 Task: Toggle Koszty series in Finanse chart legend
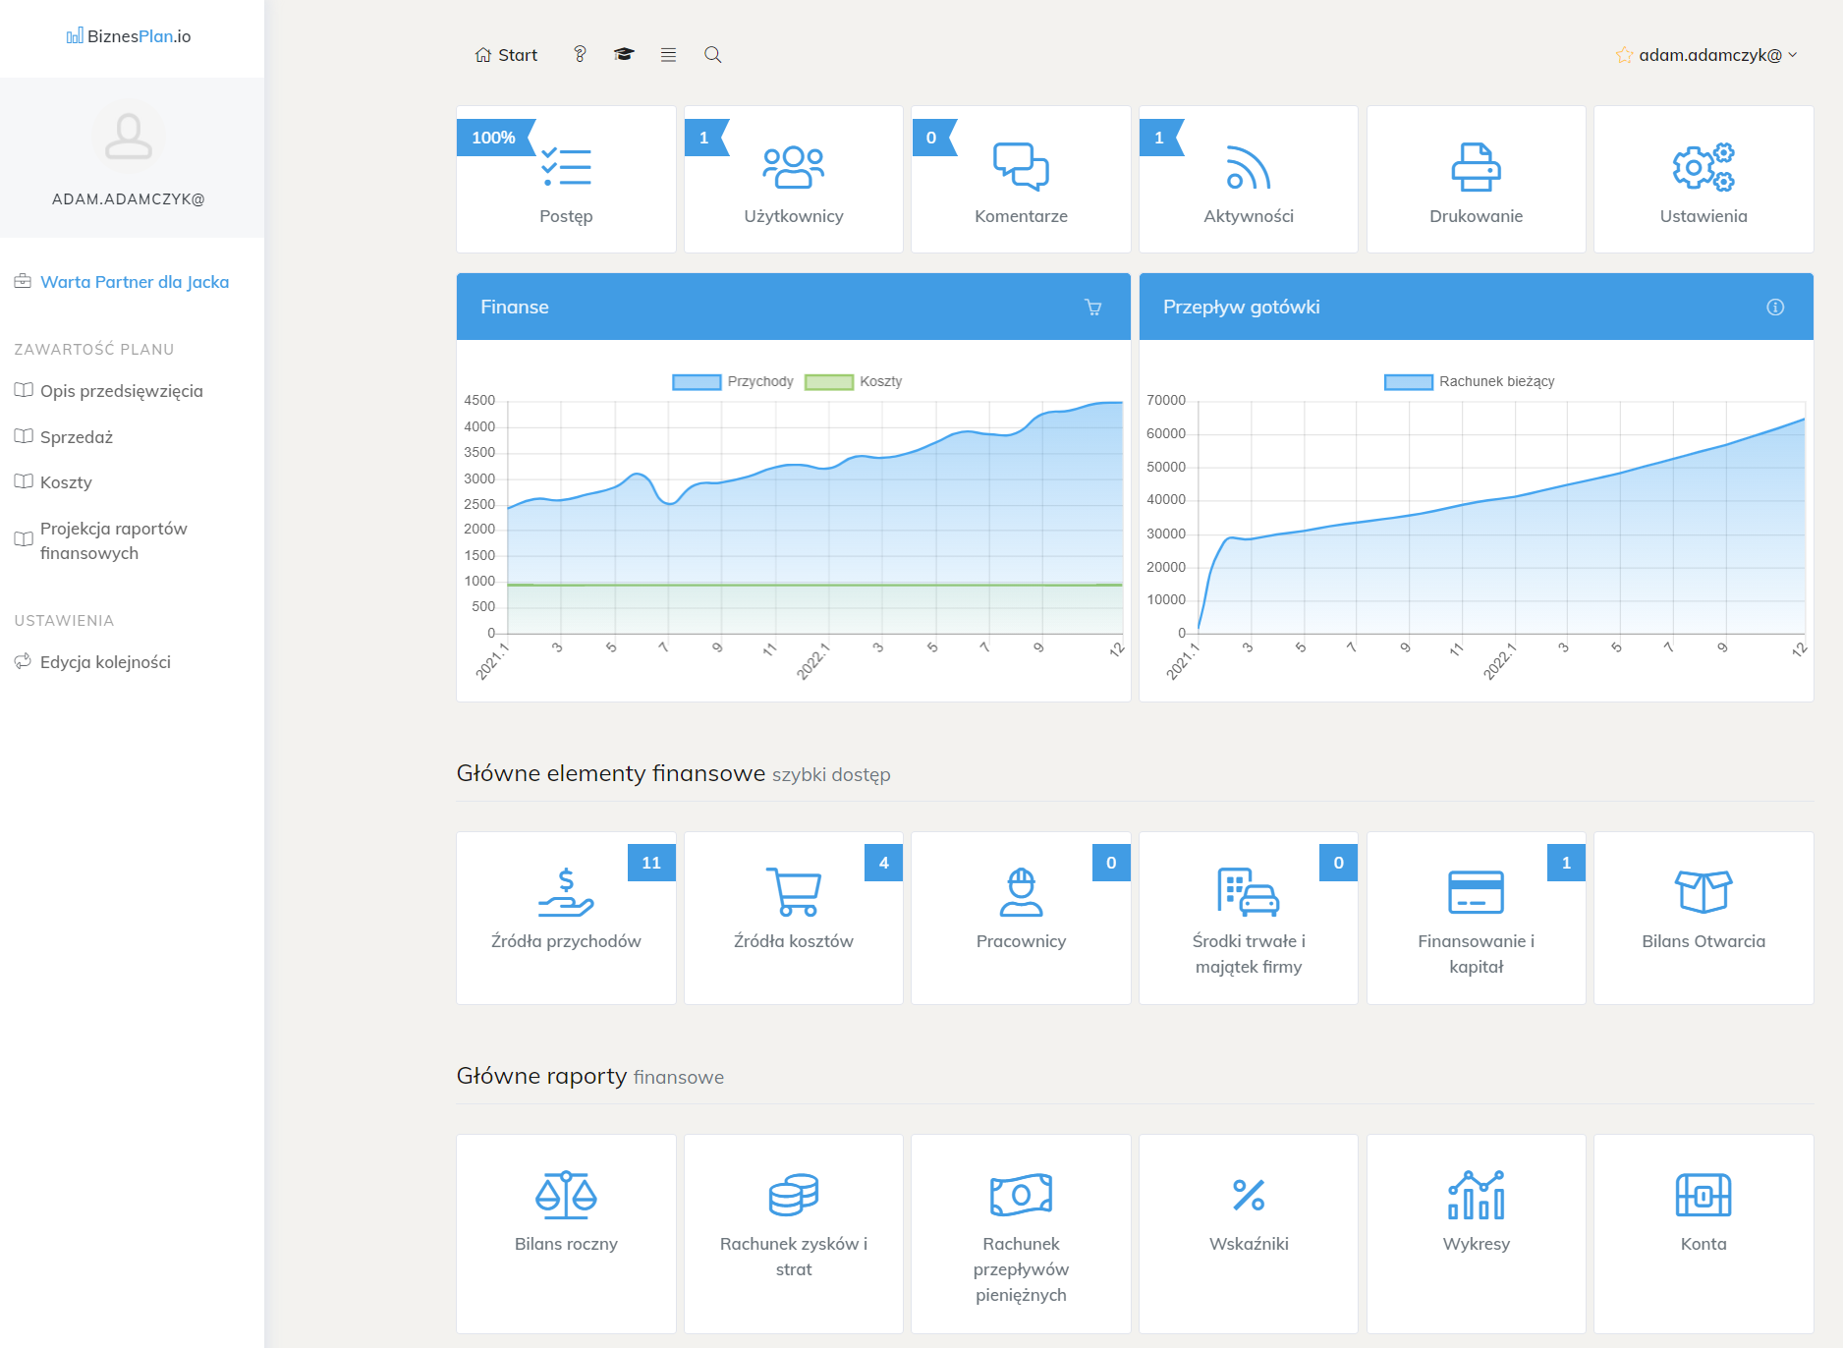[x=853, y=381]
